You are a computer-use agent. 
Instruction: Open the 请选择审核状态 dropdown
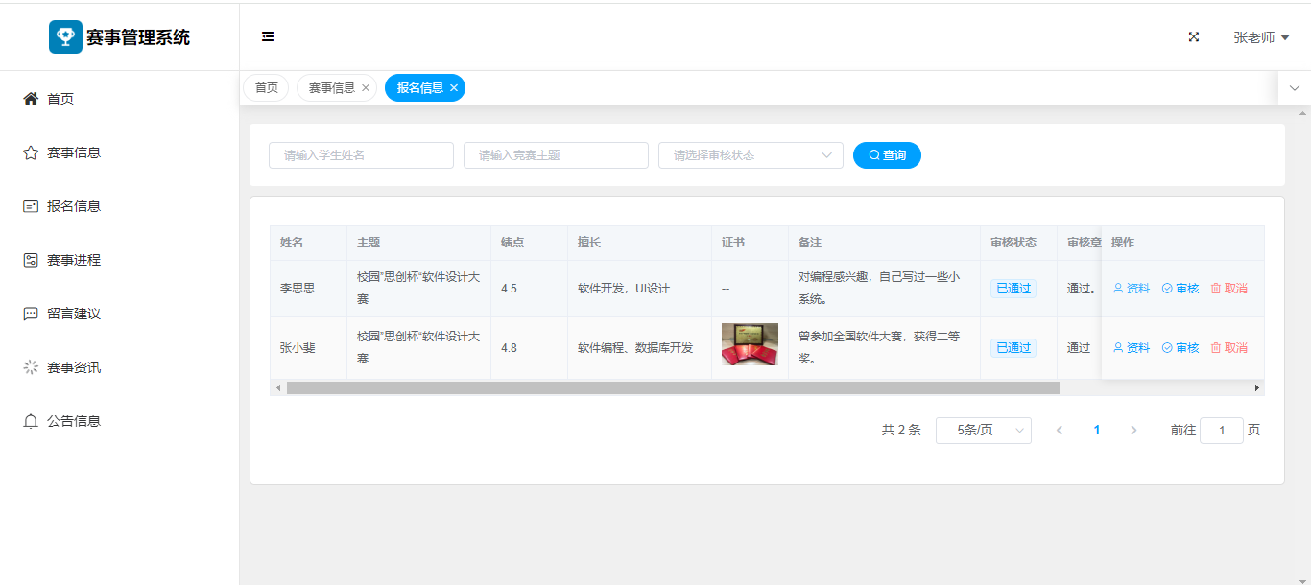(x=750, y=155)
